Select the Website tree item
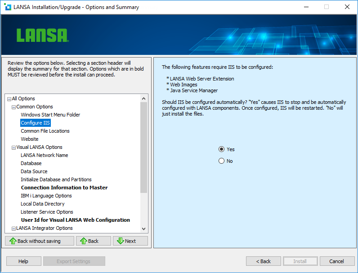 (30, 139)
